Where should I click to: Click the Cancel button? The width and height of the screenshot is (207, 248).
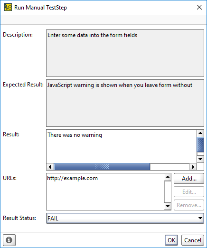(x=193, y=240)
